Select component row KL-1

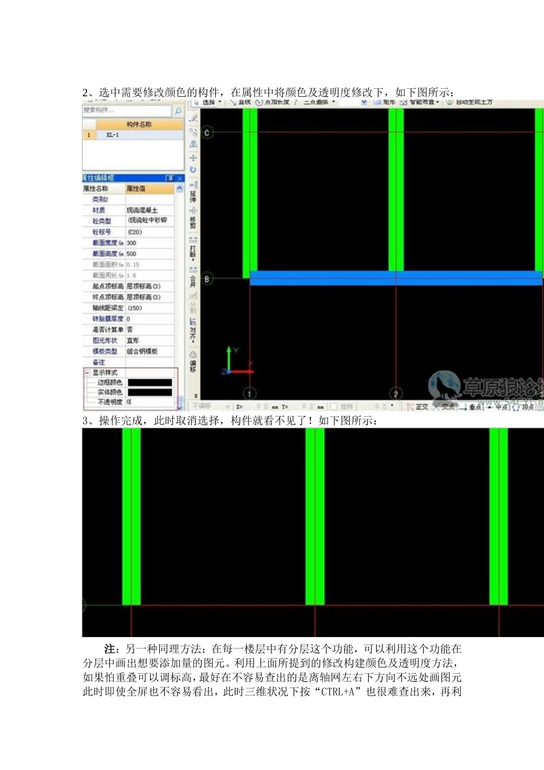pos(133,135)
